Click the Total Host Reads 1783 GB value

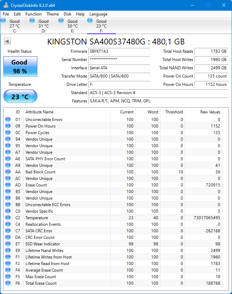pos(211,51)
